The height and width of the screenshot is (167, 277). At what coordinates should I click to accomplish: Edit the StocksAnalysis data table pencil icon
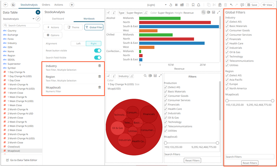pyautogui.click(x=38, y=19)
